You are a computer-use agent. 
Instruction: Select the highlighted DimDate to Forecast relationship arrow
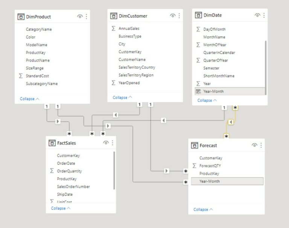231,122
